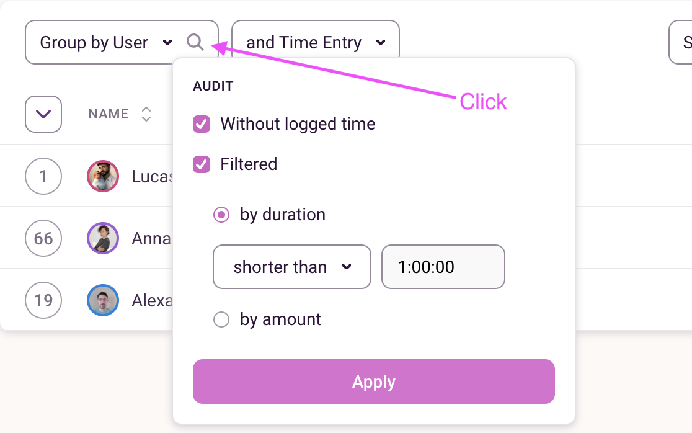Click the NAME column header label
The width and height of the screenshot is (692, 433).
(108, 114)
